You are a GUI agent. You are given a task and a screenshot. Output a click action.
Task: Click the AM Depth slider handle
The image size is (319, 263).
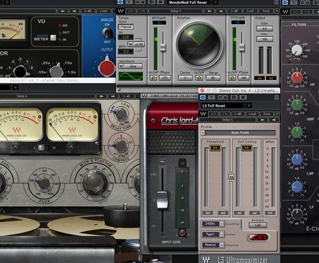click(163, 47)
